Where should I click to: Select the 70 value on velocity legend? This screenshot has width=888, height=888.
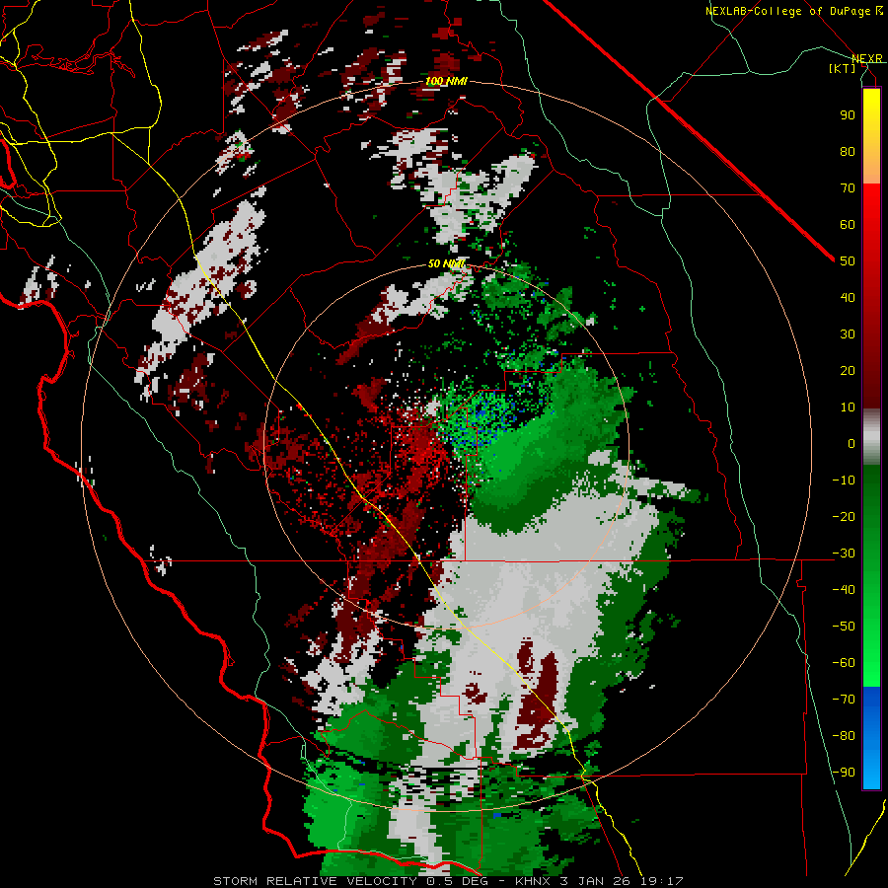[x=848, y=188]
